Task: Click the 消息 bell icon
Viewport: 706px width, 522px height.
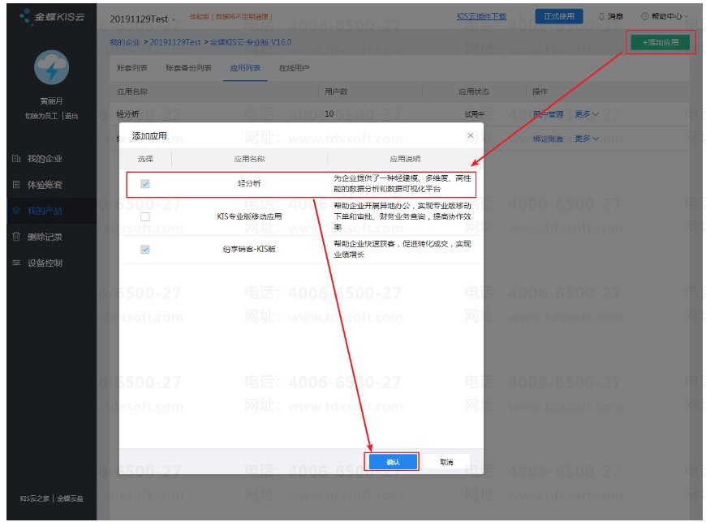Action: click(601, 16)
